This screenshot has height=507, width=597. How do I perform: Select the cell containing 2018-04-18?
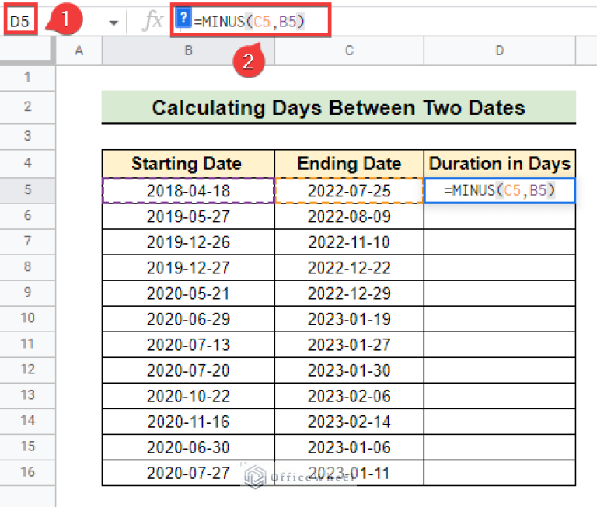[x=188, y=190]
